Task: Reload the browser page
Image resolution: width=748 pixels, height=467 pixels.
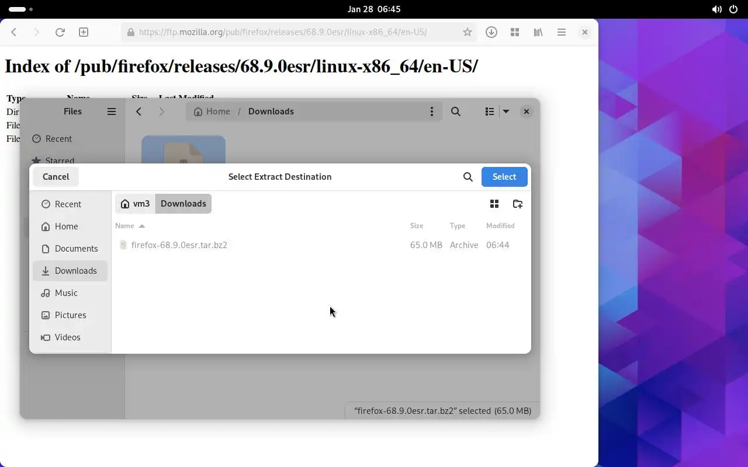Action: (60, 32)
